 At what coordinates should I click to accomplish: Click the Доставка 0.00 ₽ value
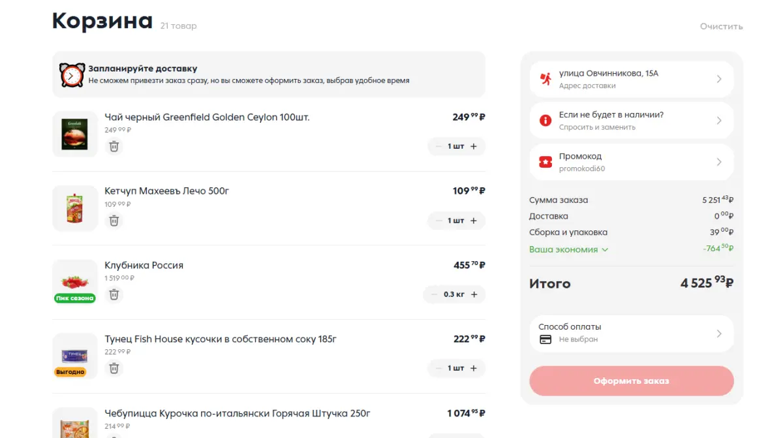724,216
